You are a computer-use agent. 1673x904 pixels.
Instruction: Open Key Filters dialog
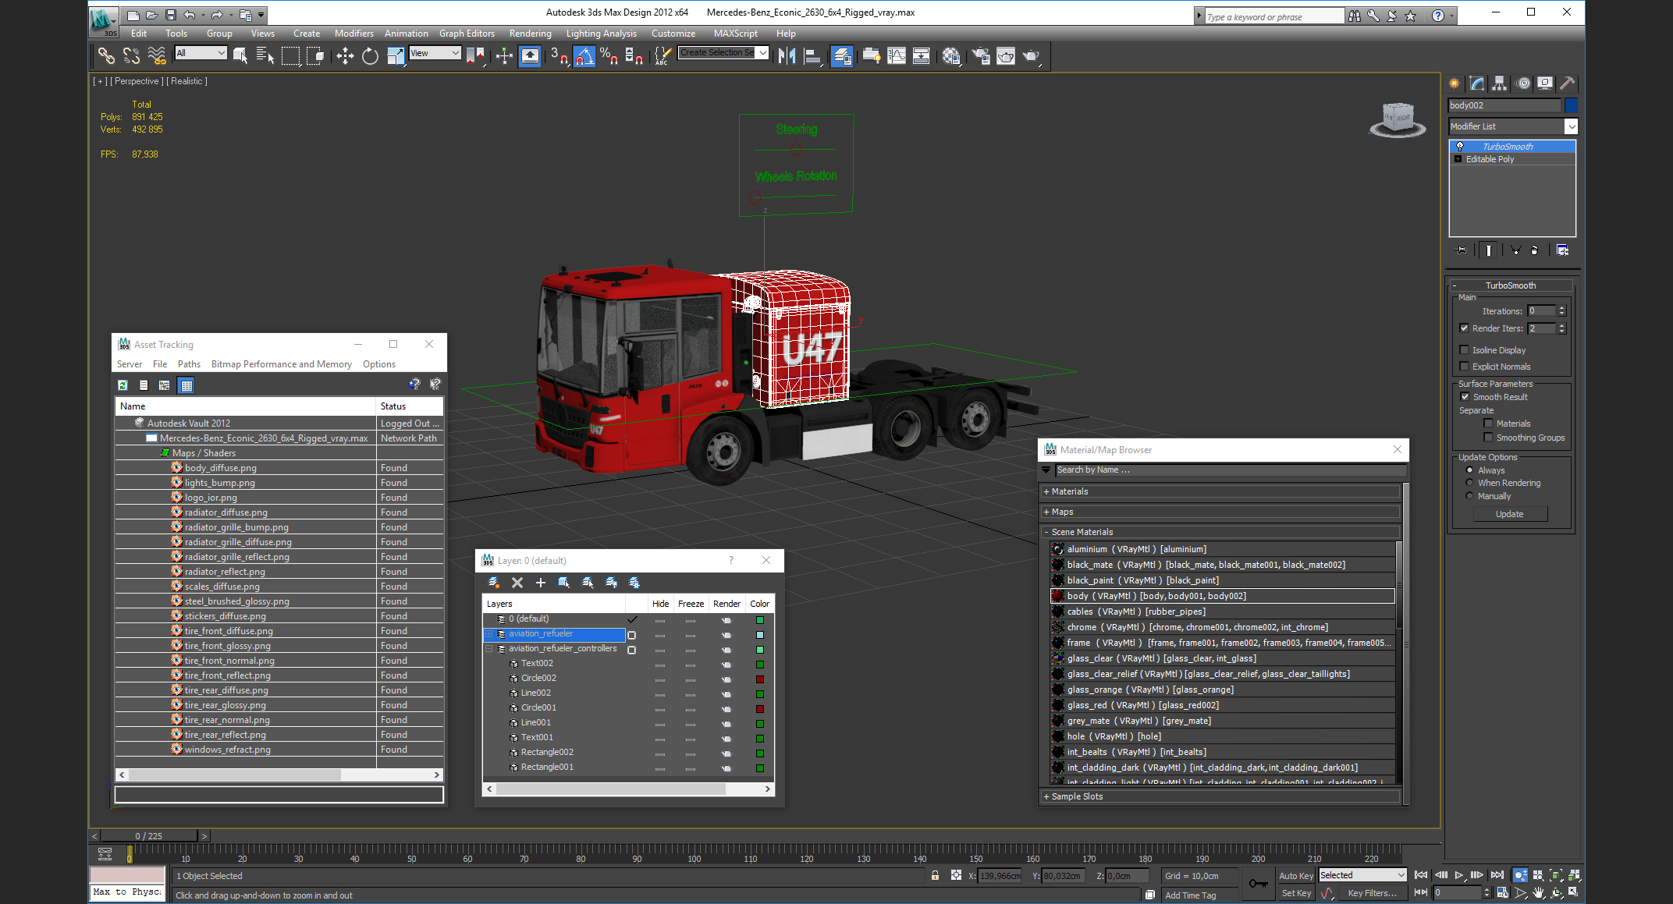(x=1372, y=893)
